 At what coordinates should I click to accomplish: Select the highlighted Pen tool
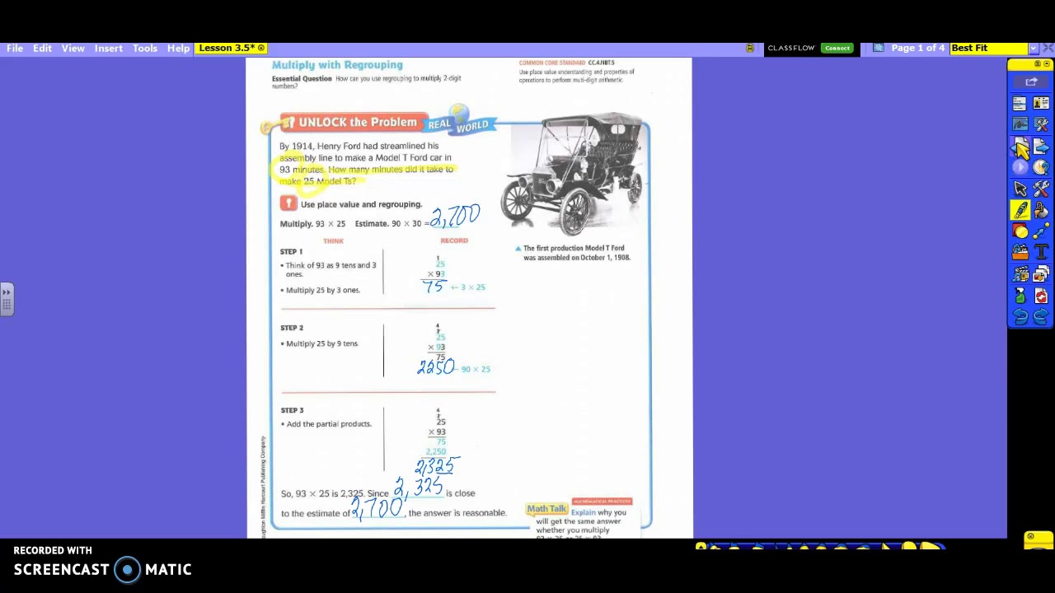point(1020,210)
